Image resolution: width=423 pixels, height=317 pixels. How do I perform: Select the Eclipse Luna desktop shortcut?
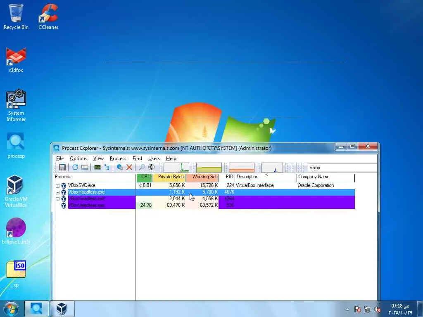(16, 231)
